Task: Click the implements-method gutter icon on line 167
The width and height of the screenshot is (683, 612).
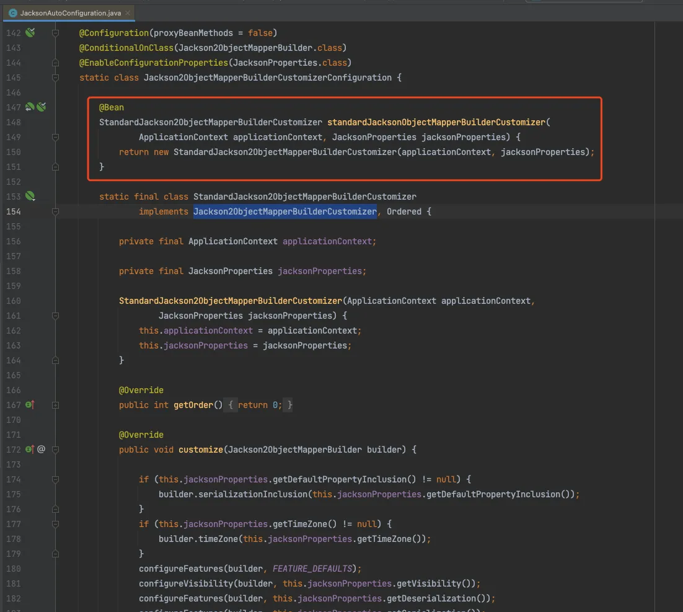Action: coord(30,405)
